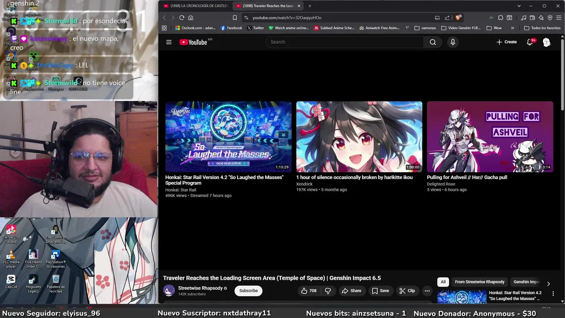Open the media control music-note icon
This screenshot has height=318, width=565.
pos(524,18)
